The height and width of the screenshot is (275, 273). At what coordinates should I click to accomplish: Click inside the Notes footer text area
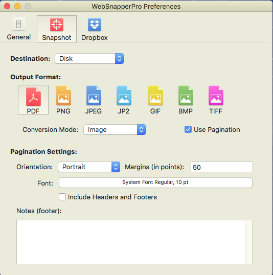click(x=131, y=242)
